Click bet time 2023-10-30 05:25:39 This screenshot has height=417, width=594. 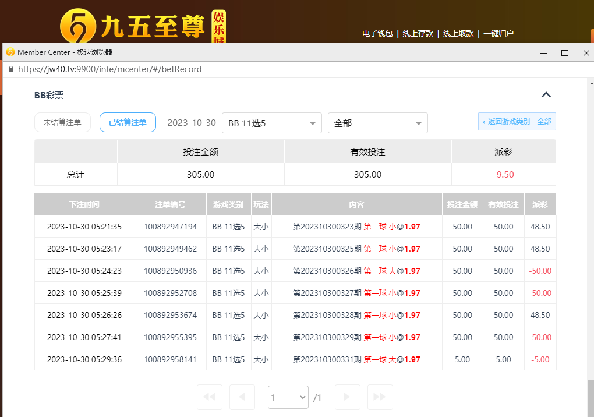click(84, 293)
